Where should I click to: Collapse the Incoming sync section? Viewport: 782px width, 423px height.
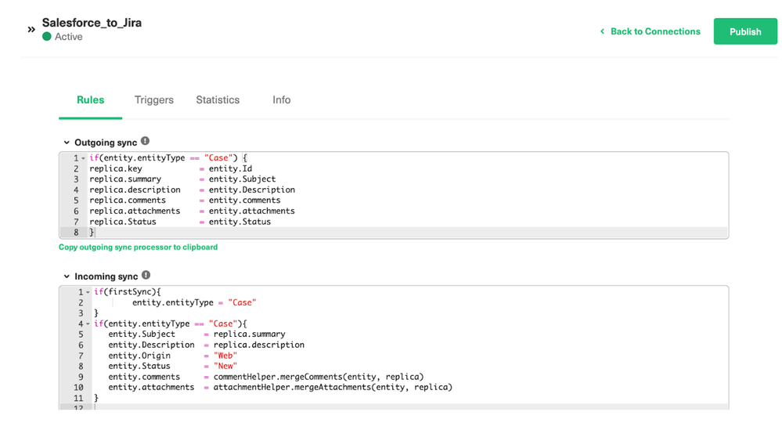[67, 277]
